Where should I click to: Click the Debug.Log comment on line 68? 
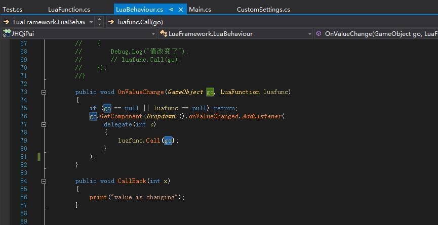point(150,52)
